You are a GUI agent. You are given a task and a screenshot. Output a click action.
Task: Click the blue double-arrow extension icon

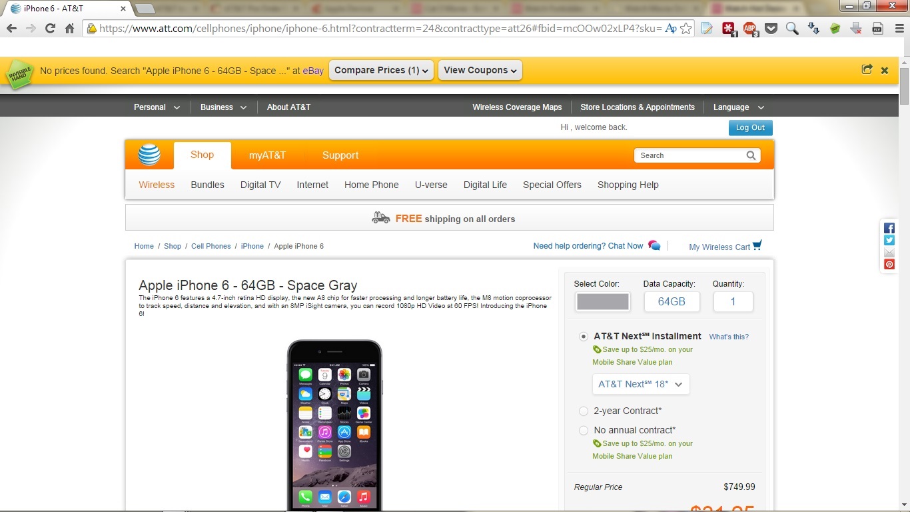(x=813, y=29)
